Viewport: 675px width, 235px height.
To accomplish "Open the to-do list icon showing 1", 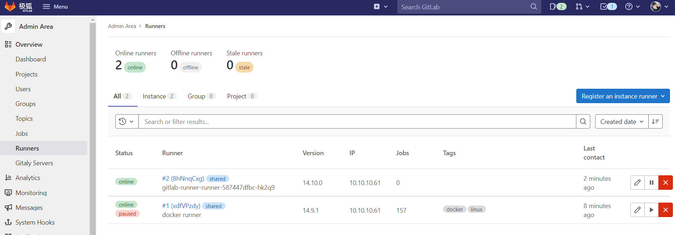I will [608, 6].
